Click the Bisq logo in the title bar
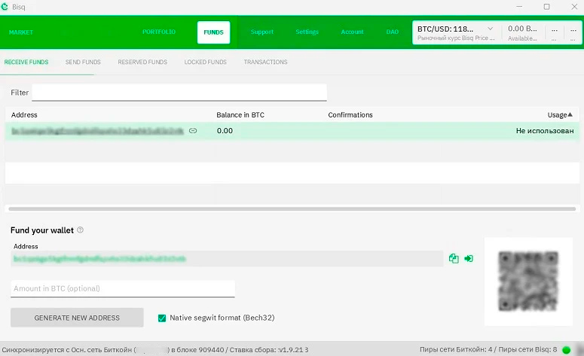Screen dimensions: 584x356 click(x=6, y=7)
